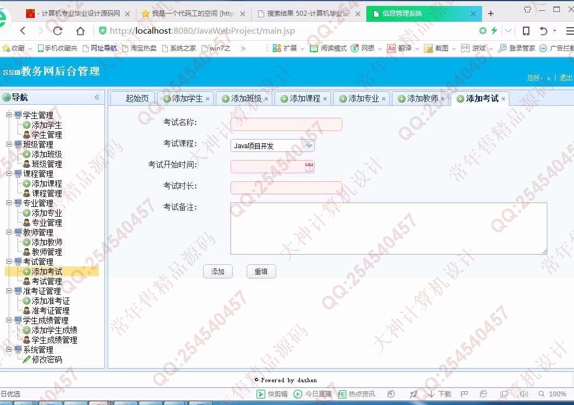Viewport: 574px width, 405px height.
Task: Click the mobile device icon in address bar
Action: tap(526, 31)
